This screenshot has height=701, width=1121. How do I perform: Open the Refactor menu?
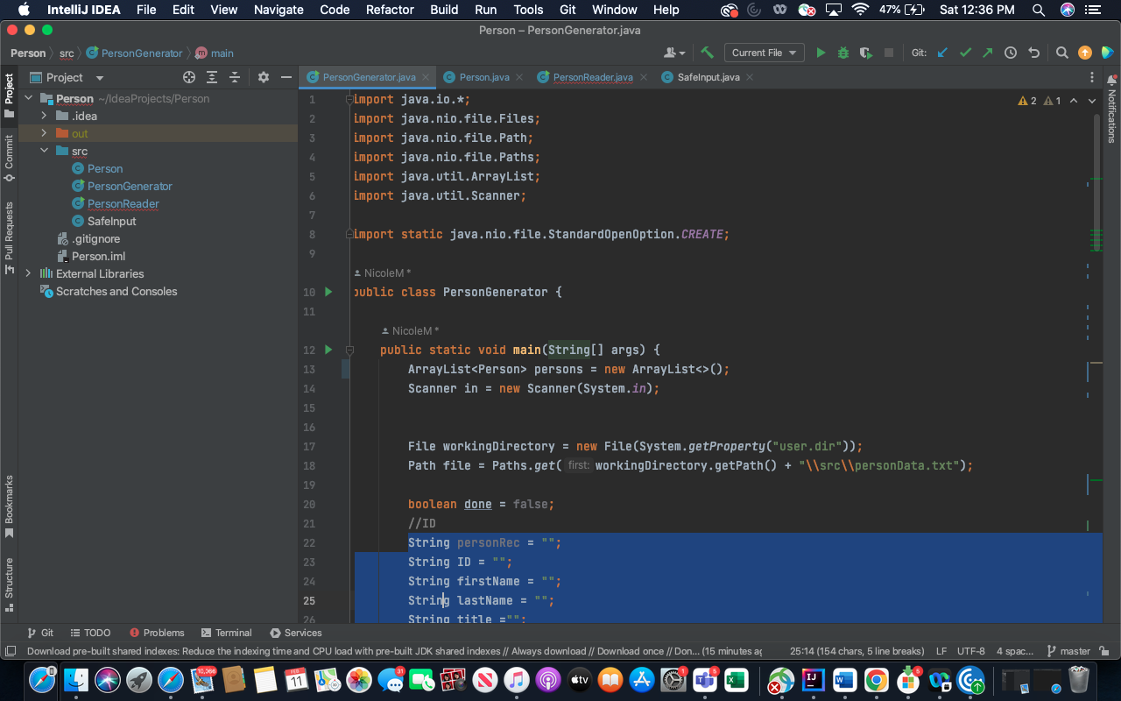pyautogui.click(x=390, y=10)
